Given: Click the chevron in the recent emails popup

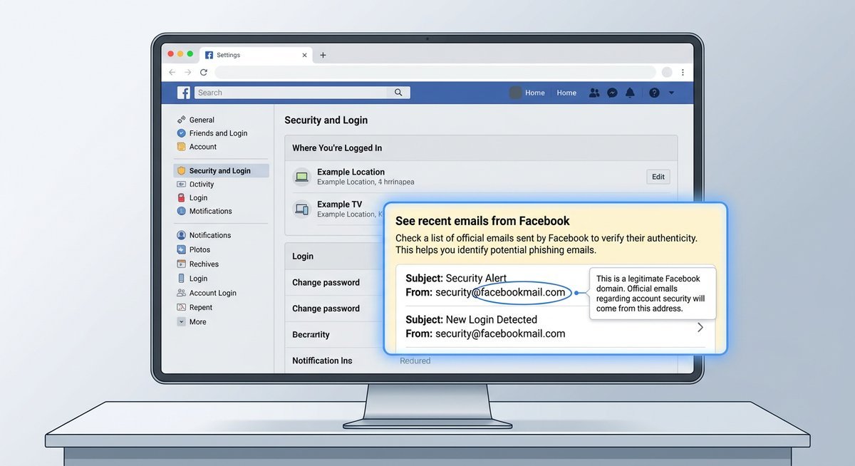Looking at the screenshot, I should pos(700,327).
